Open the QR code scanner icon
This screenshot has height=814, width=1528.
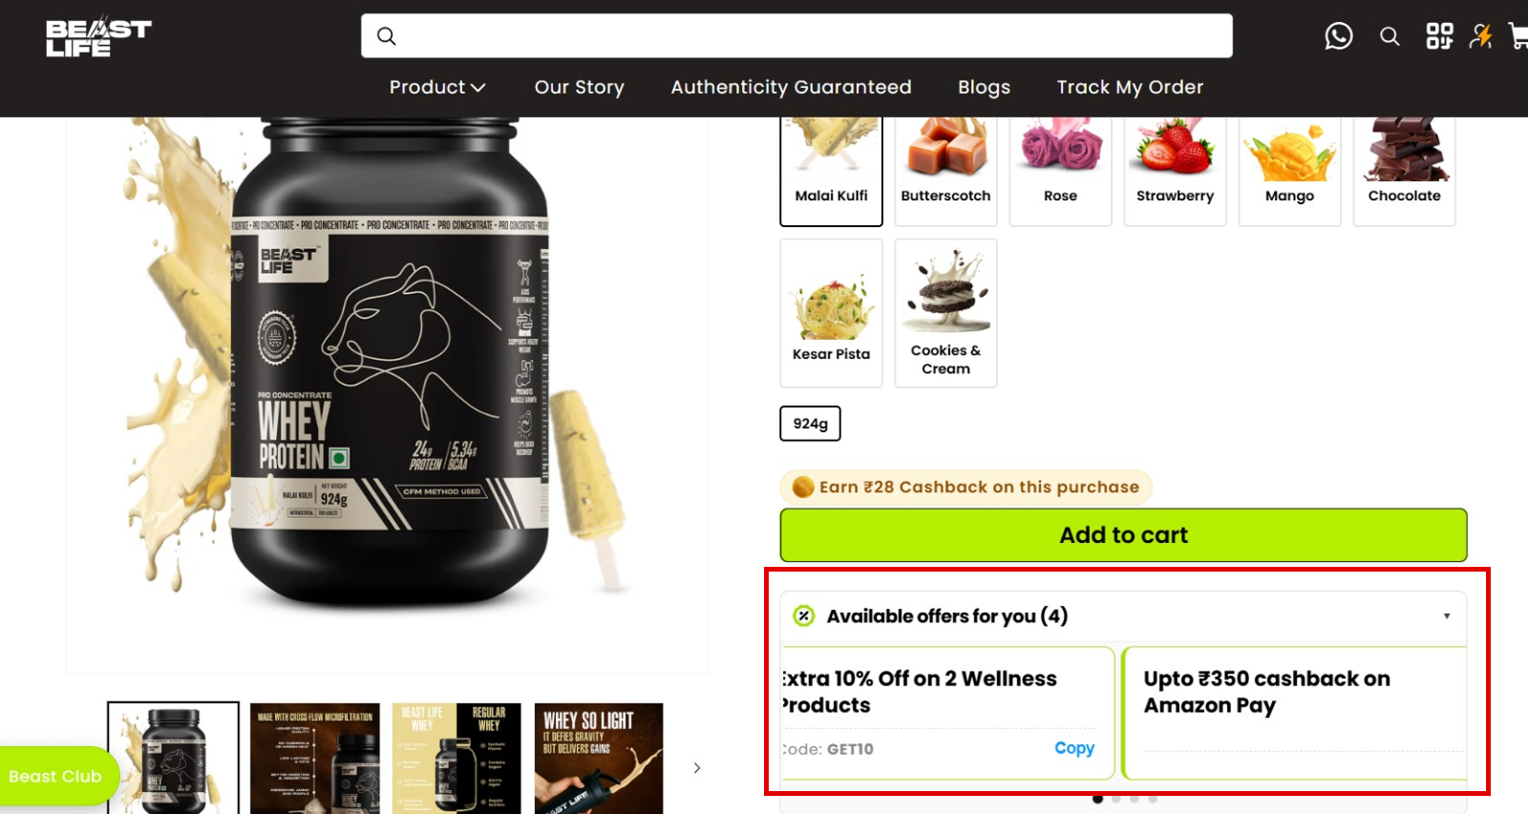point(1439,36)
